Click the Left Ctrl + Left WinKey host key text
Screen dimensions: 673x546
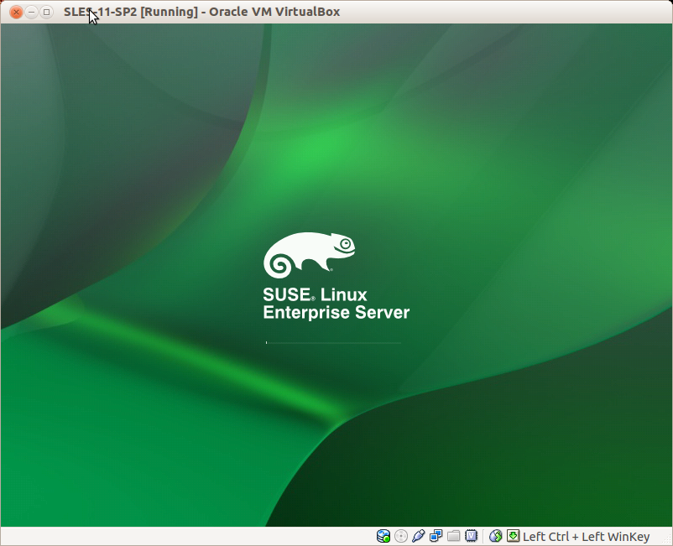587,537
